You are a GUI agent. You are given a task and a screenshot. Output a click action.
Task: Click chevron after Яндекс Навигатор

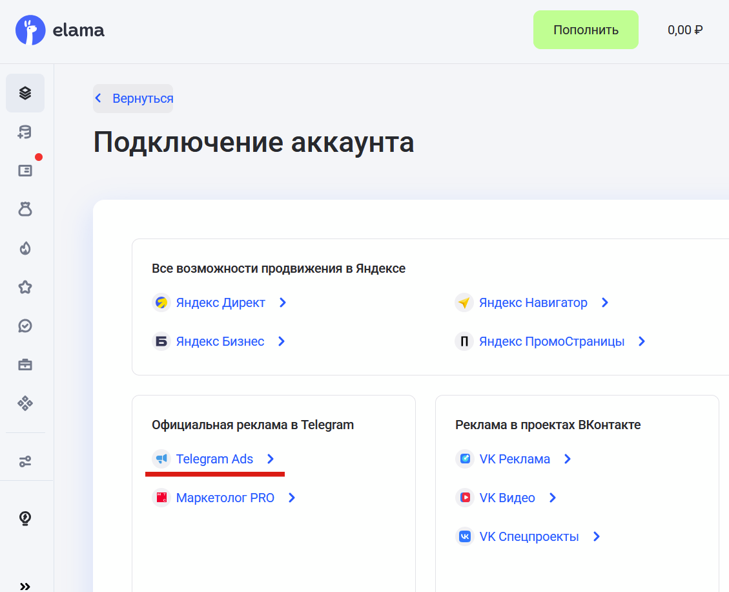point(604,302)
